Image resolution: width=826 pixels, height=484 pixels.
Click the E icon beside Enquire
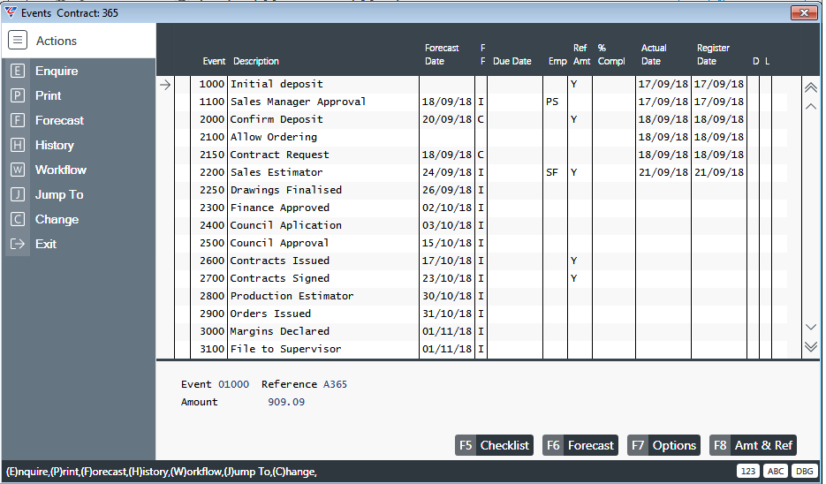click(x=18, y=71)
